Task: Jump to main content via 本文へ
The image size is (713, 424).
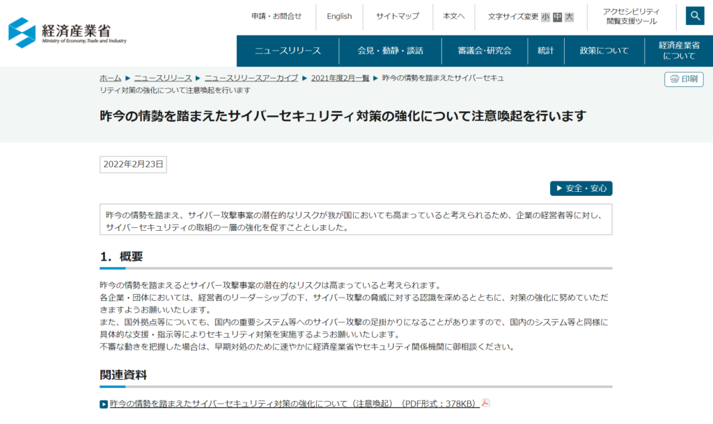Action: (x=454, y=17)
